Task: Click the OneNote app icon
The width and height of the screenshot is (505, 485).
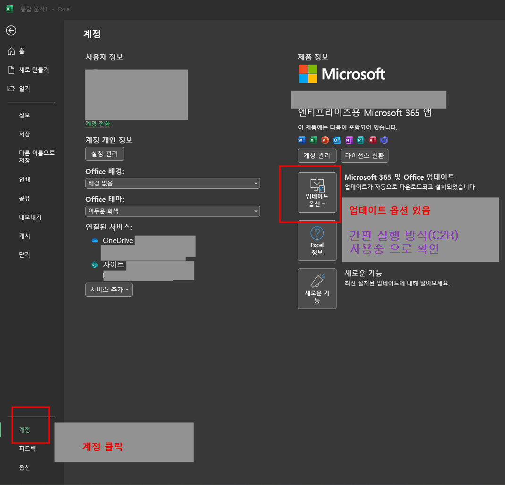Action: (348, 140)
